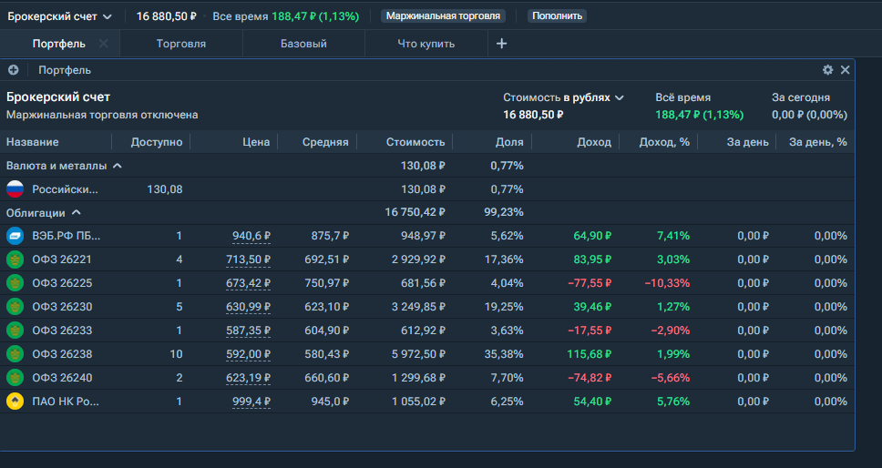
Task: Select the ОФЗ 26221 row name
Action: coord(62,259)
